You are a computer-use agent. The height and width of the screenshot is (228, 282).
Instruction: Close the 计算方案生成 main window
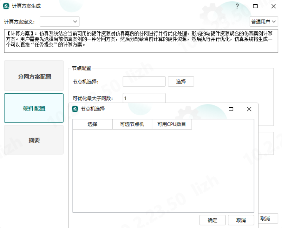273,6
